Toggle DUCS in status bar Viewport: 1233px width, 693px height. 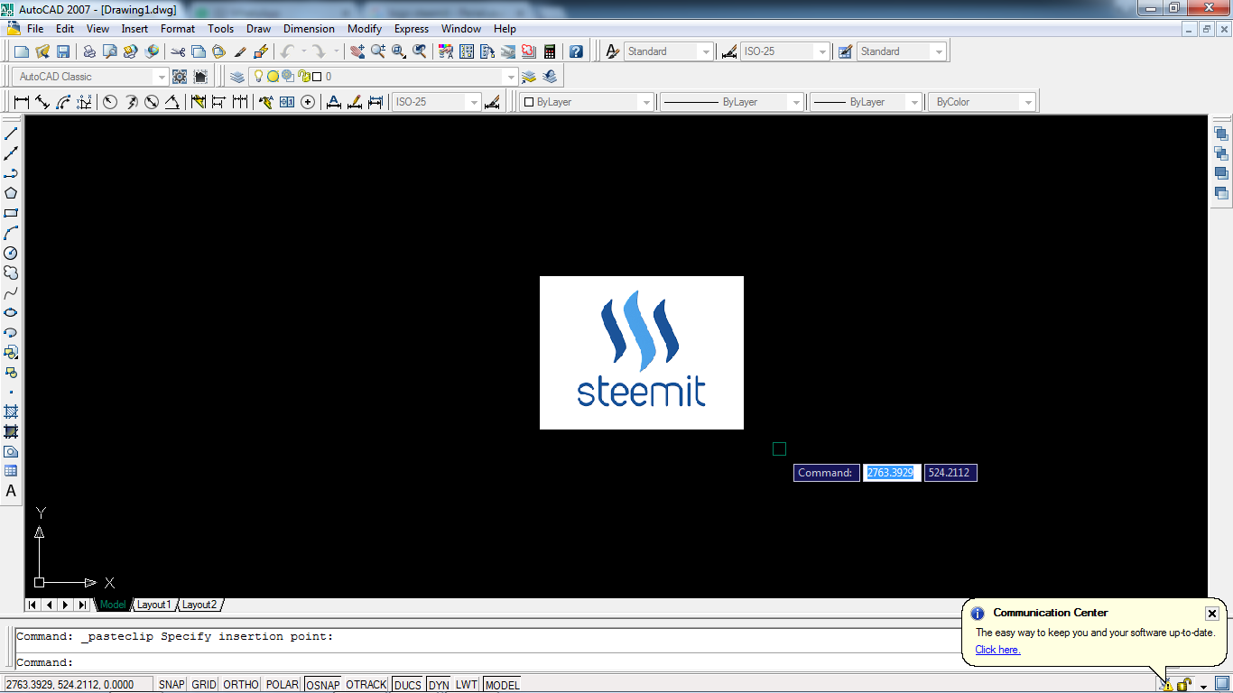coord(408,685)
